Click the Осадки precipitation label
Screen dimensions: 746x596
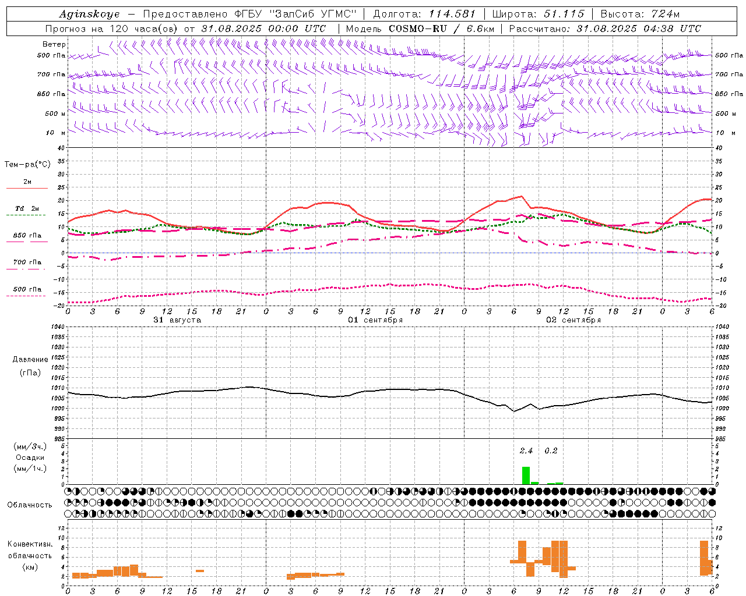30,458
